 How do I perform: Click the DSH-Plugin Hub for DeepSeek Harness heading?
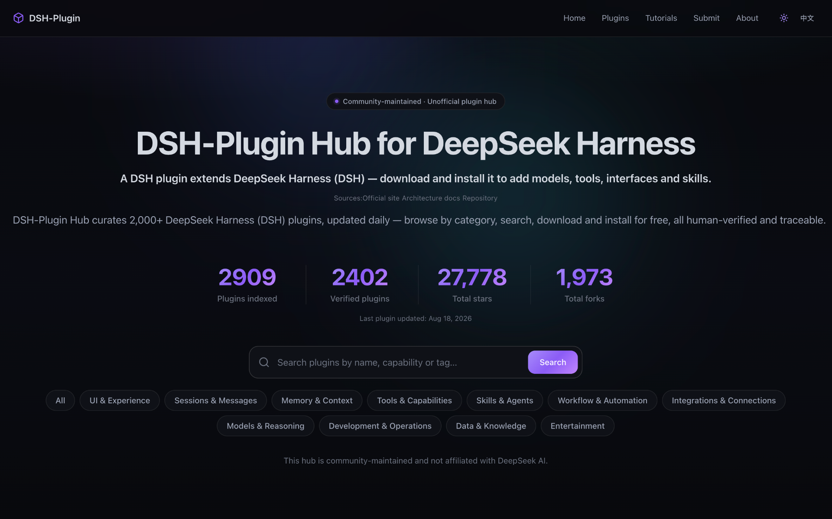tap(416, 143)
